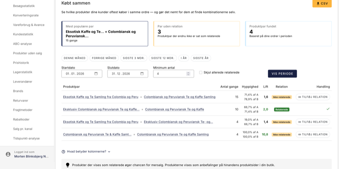The height and width of the screenshot is (169, 339).
Task: Go to ABC-analyse in sidebar
Action: point(22,44)
